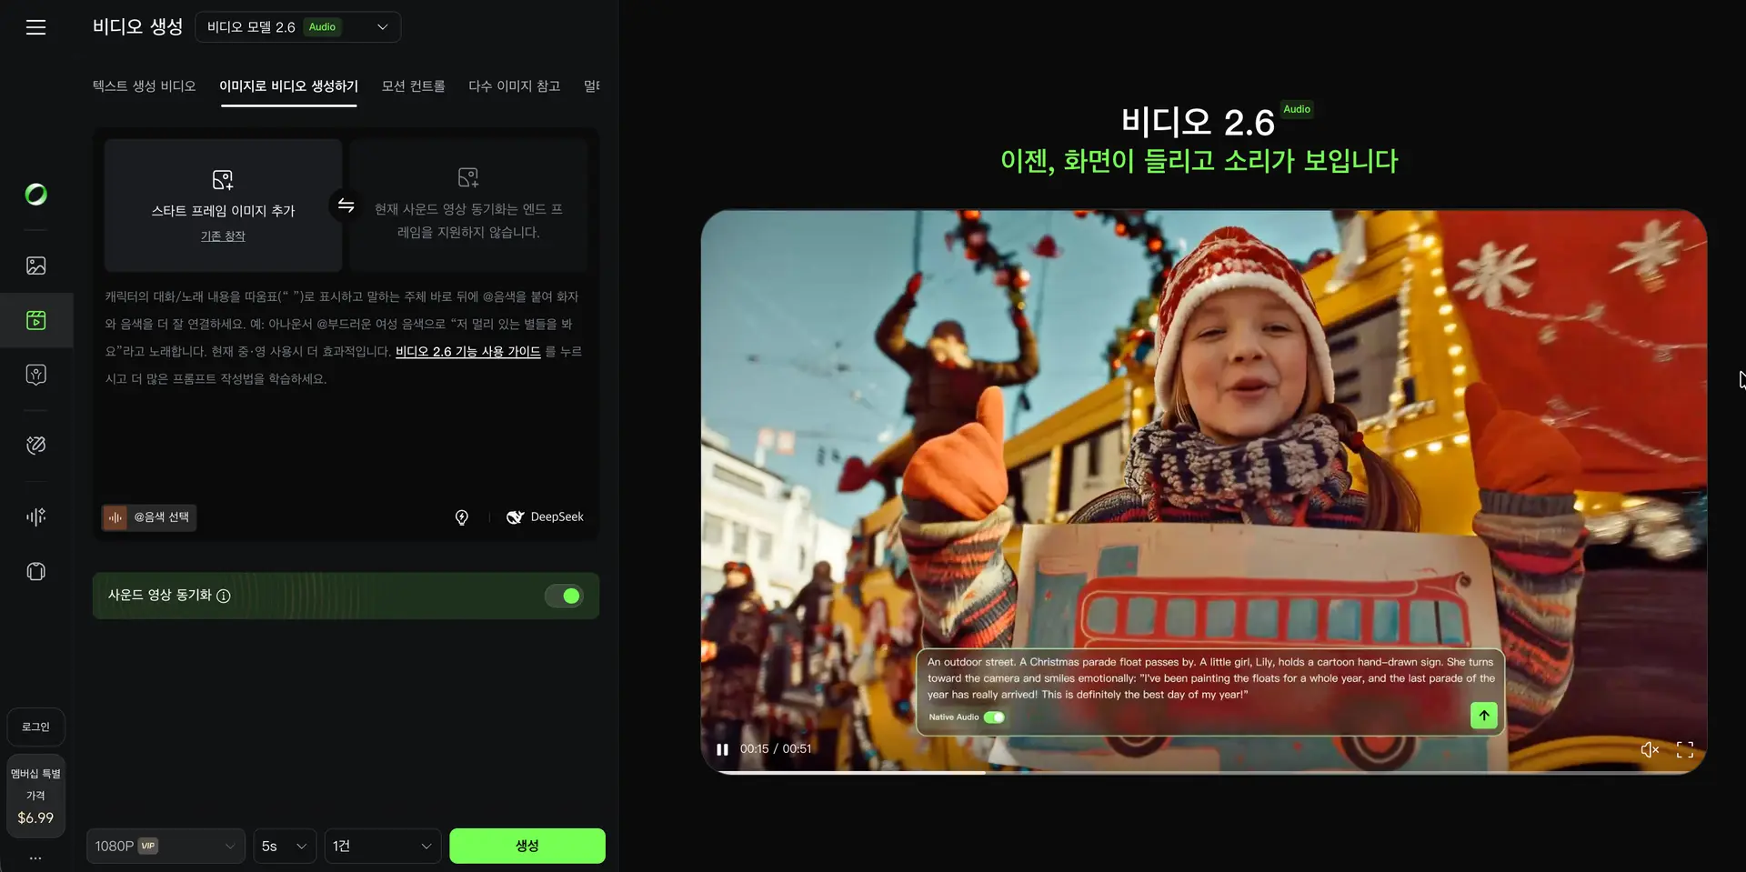Open the audio waveform tool in sidebar

35,516
